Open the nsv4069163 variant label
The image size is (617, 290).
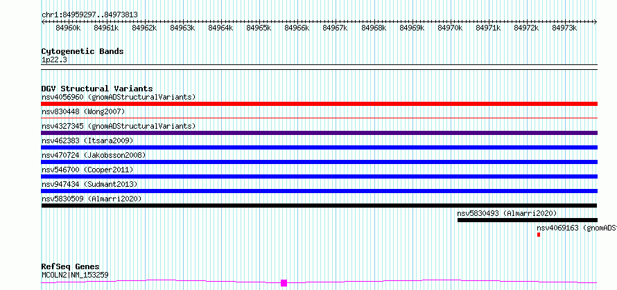577,228
